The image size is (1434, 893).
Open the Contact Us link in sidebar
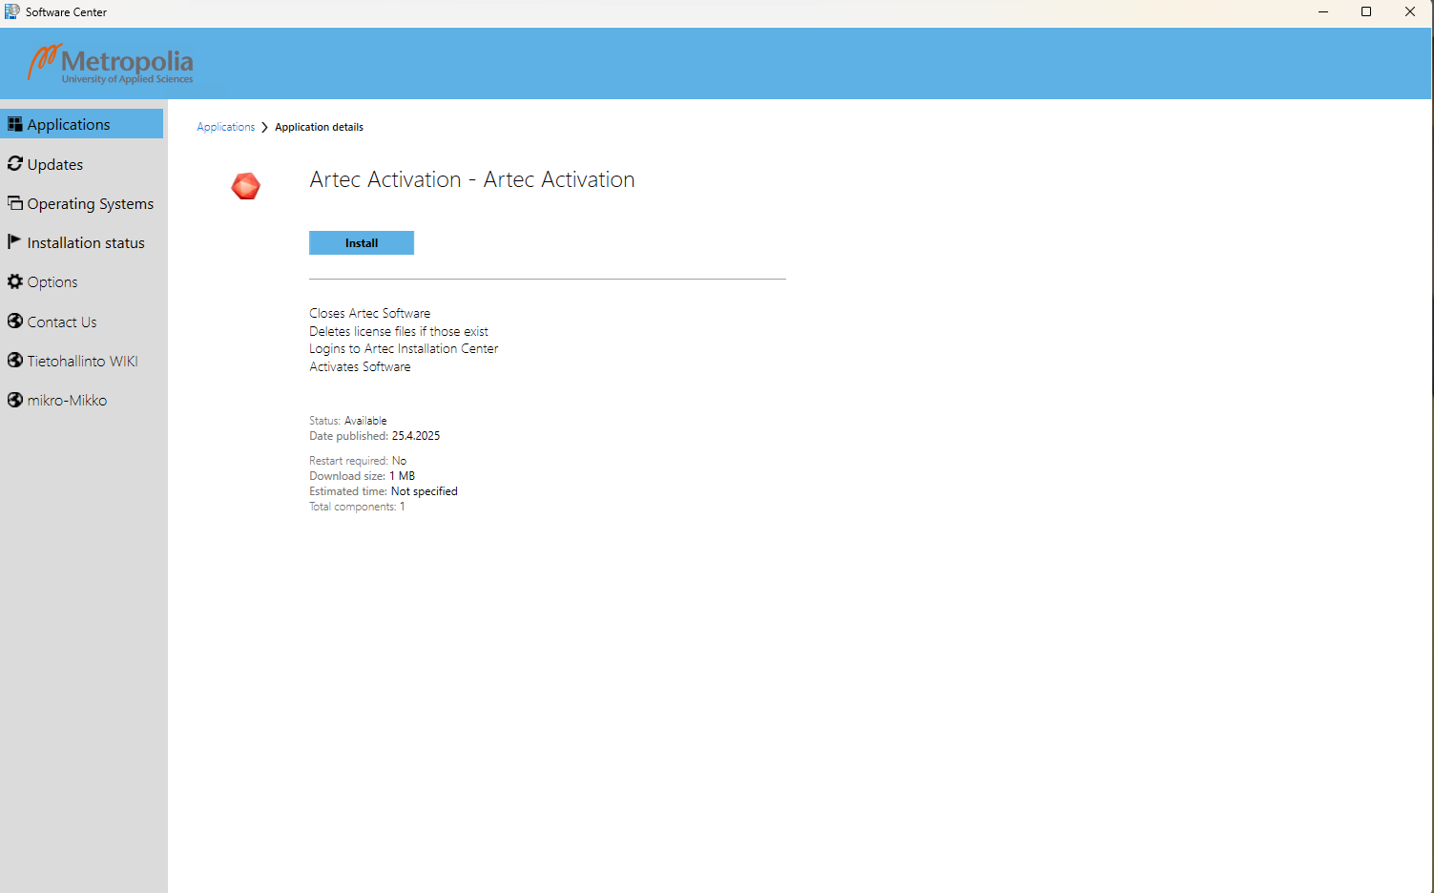tap(82, 322)
